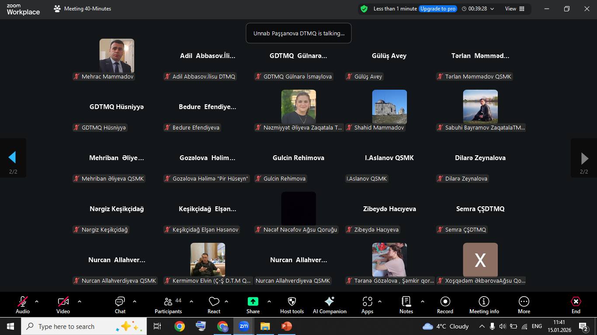The image size is (597, 335).
Task: Go to previous gallery page arrow
Action: coord(13,157)
